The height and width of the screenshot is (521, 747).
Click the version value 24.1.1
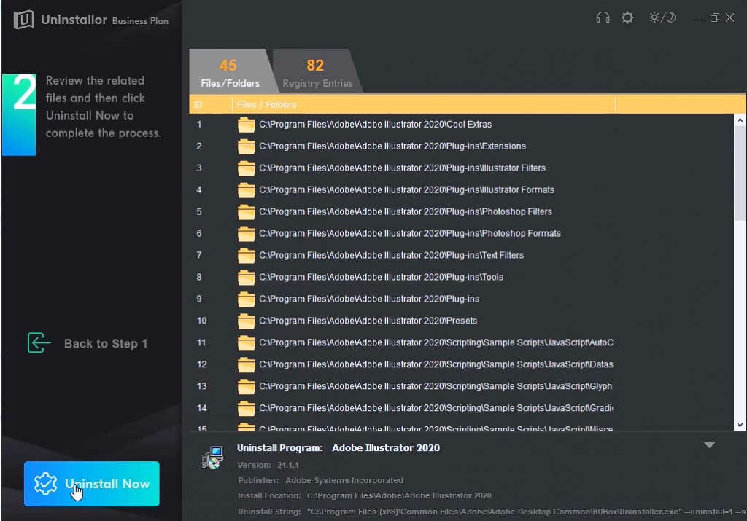point(288,465)
